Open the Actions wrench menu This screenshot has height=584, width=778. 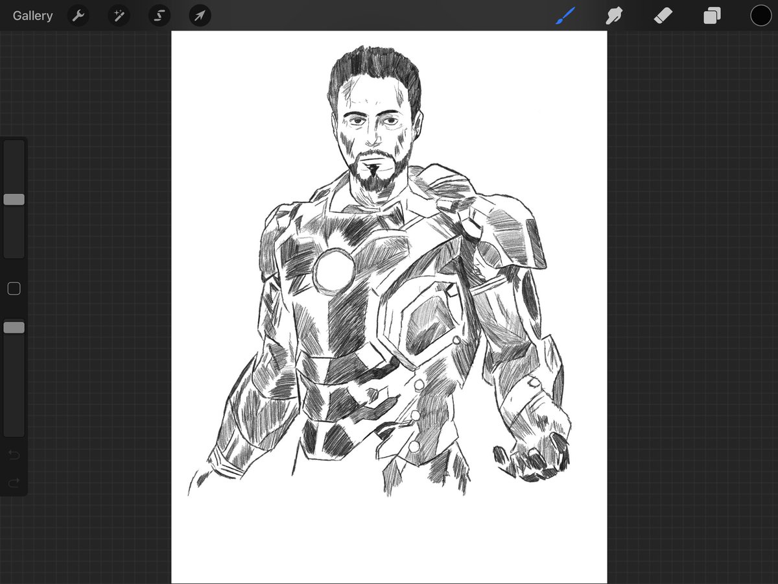pos(78,16)
